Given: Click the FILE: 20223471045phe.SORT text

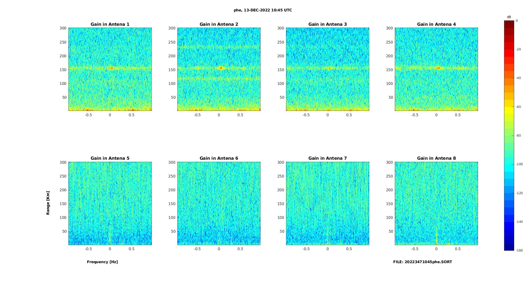Looking at the screenshot, I should pyautogui.click(x=422, y=262).
